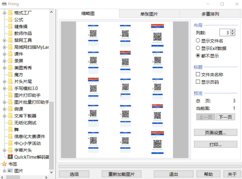Open the 选项 settings
This screenshot has width=242, height=179.
[x=74, y=174]
